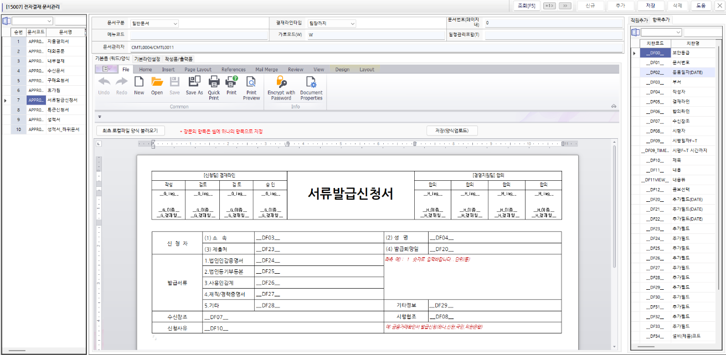Image resolution: width=726 pixels, height=355 pixels.
Task: Click Encrypt with Password icon
Action: tap(281, 87)
